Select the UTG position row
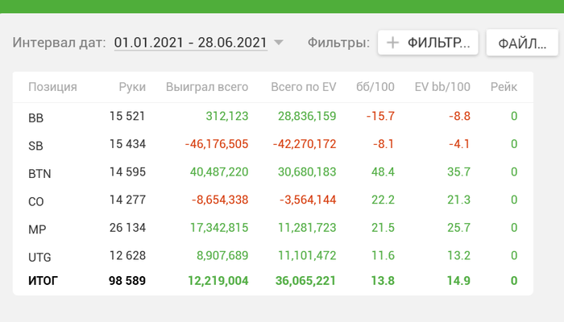Screen dimensions: 564x322 [x=273, y=256]
